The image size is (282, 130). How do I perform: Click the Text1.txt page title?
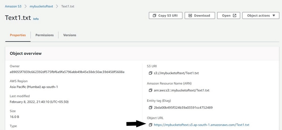18,18
